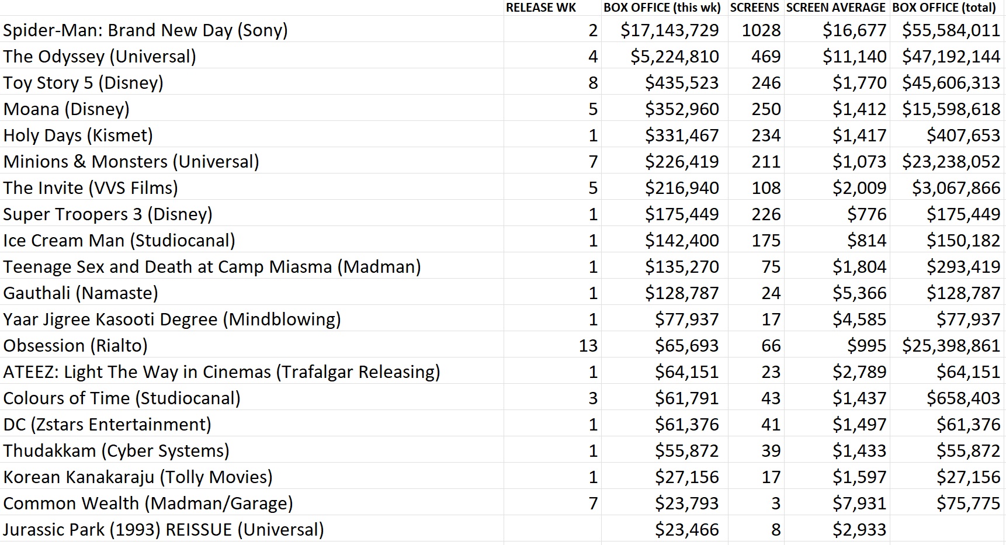Select Minions & Monsters' total $23,238,052
The width and height of the screenshot is (1006, 545).
click(951, 162)
